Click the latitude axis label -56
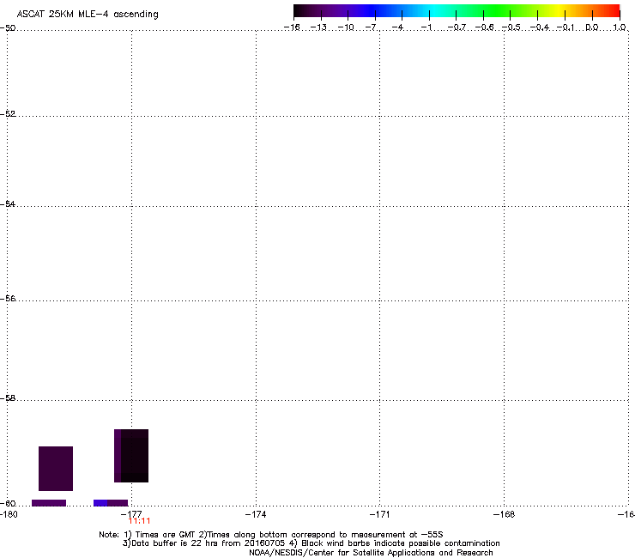The image size is (635, 558). tap(8, 299)
